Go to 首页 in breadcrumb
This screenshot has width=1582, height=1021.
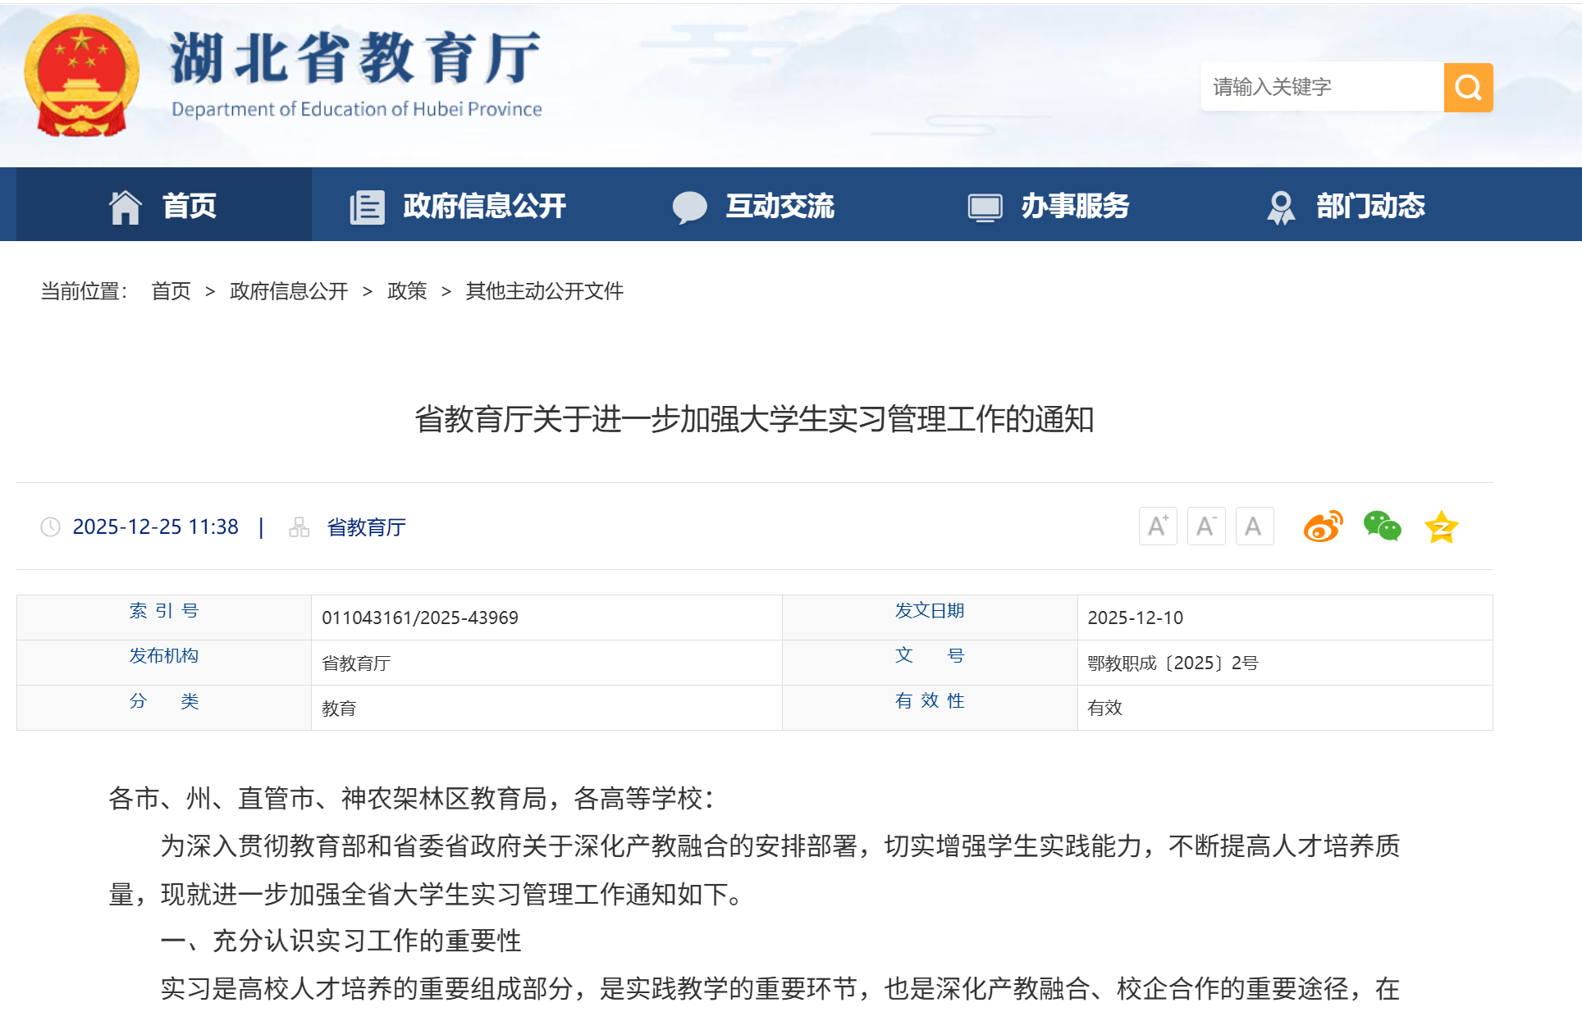[x=171, y=291]
